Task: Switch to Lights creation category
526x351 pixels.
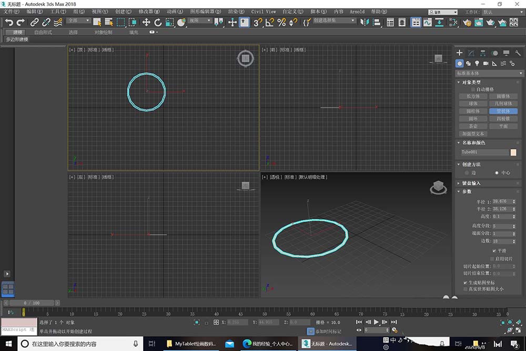Action: tap(477, 63)
